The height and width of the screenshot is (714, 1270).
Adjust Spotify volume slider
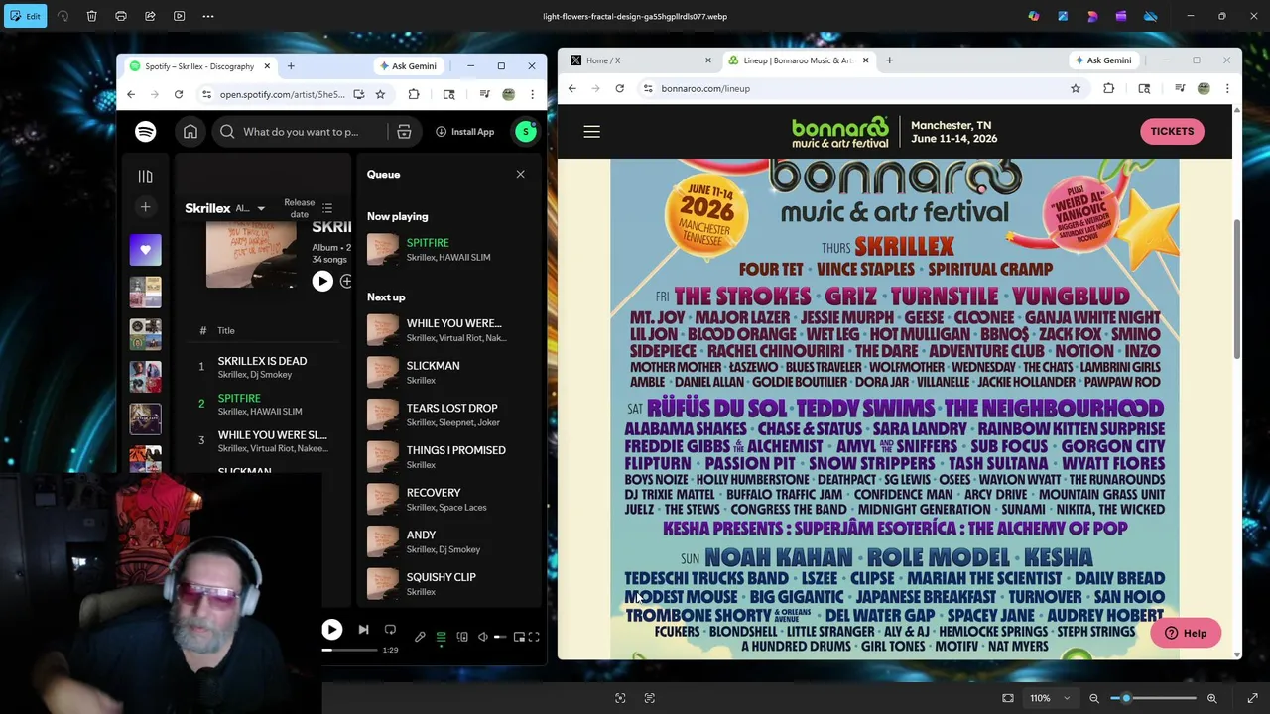(x=500, y=637)
